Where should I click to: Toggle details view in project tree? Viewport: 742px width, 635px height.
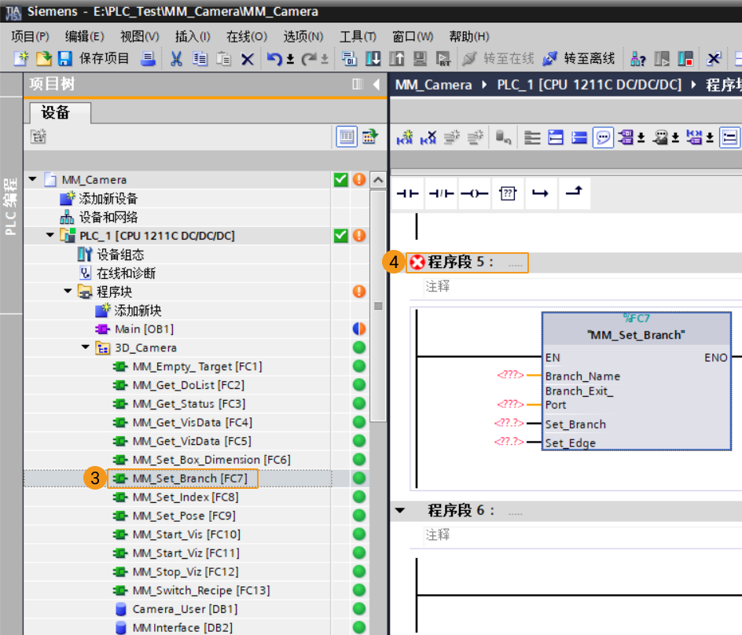point(347,137)
